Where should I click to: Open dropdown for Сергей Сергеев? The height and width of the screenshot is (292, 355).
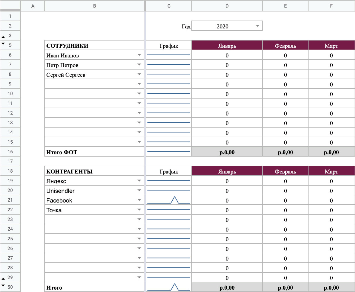click(x=139, y=74)
